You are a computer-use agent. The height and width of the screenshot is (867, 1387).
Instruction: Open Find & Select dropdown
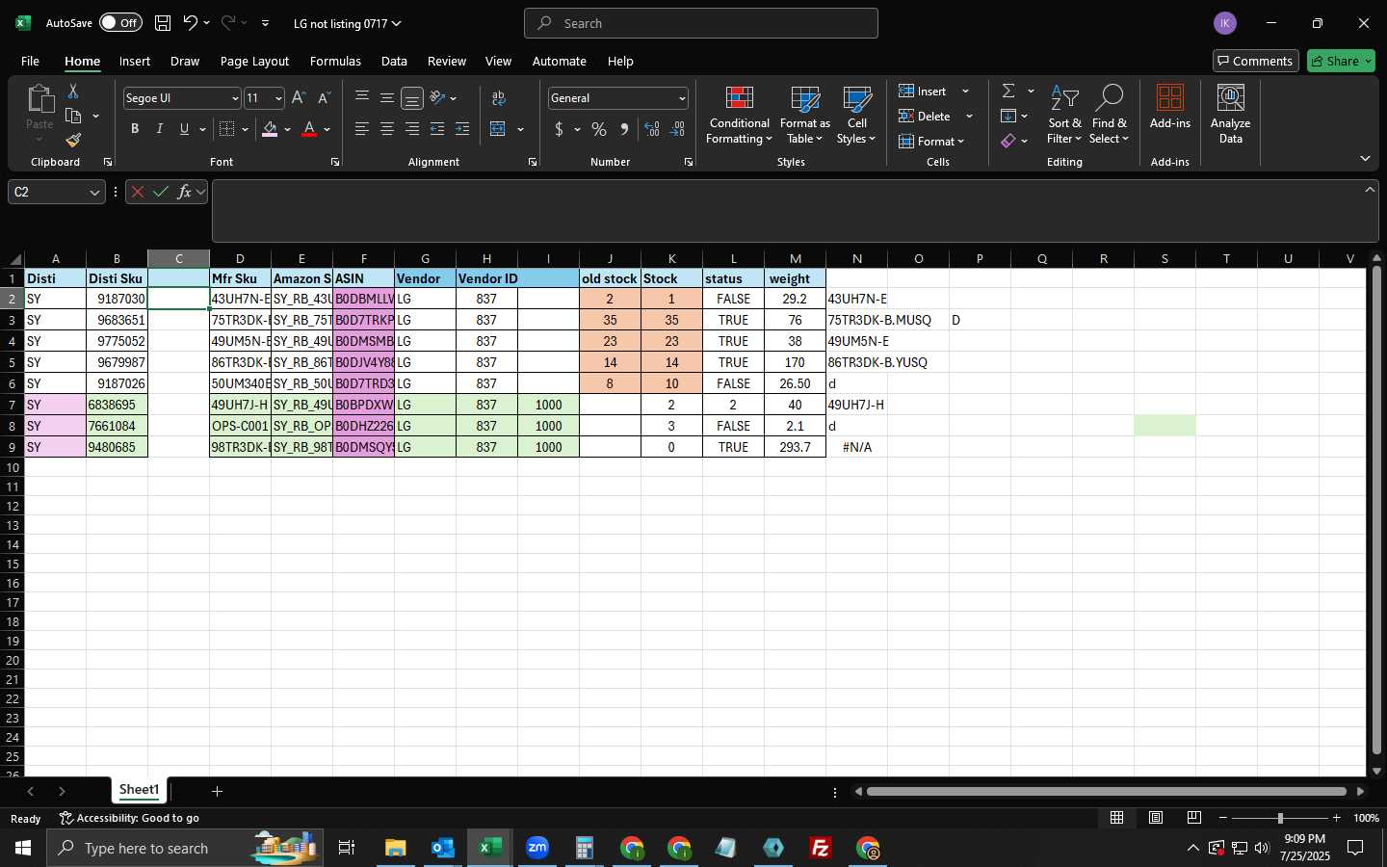(x=1109, y=116)
